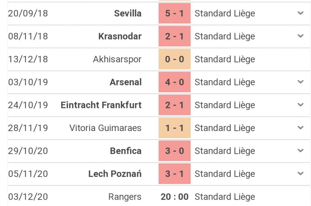Open the Krasnodar team link

click(x=120, y=36)
